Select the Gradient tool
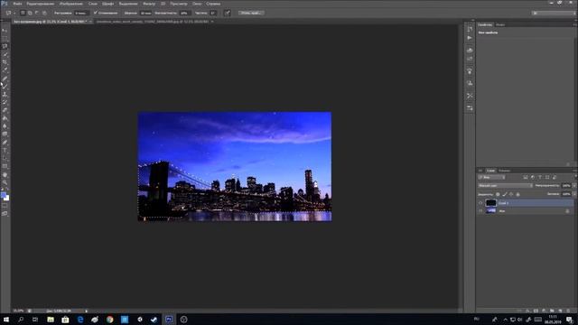Screen dimensions: 578x325 pyautogui.click(x=5, y=118)
